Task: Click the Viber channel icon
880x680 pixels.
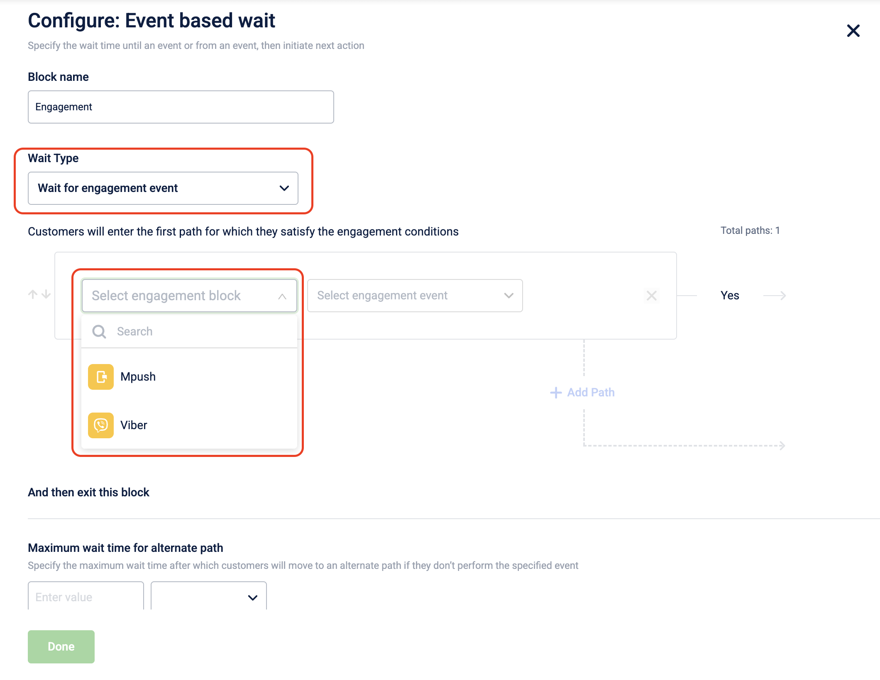Action: coord(101,425)
